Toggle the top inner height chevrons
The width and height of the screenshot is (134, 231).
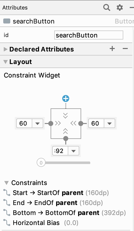[65, 116]
